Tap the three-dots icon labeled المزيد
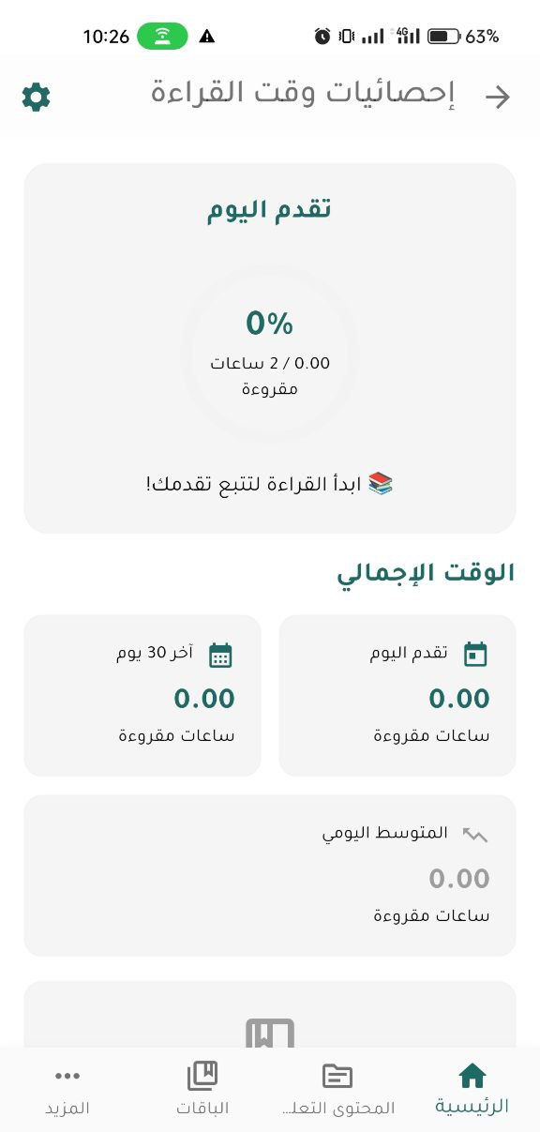The width and height of the screenshot is (540, 1132). point(67,1076)
